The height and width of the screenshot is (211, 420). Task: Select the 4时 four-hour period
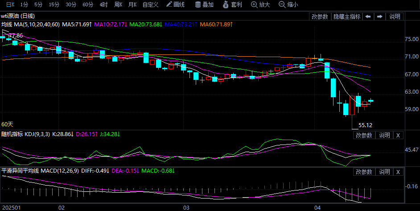click(104, 4)
